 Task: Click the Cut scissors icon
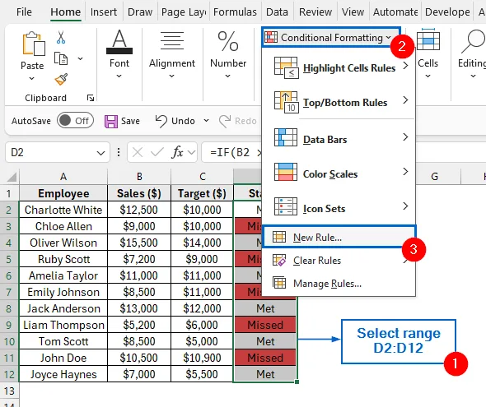click(x=61, y=38)
